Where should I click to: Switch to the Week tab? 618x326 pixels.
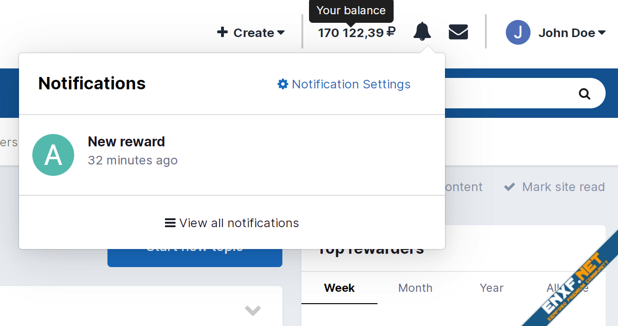339,288
